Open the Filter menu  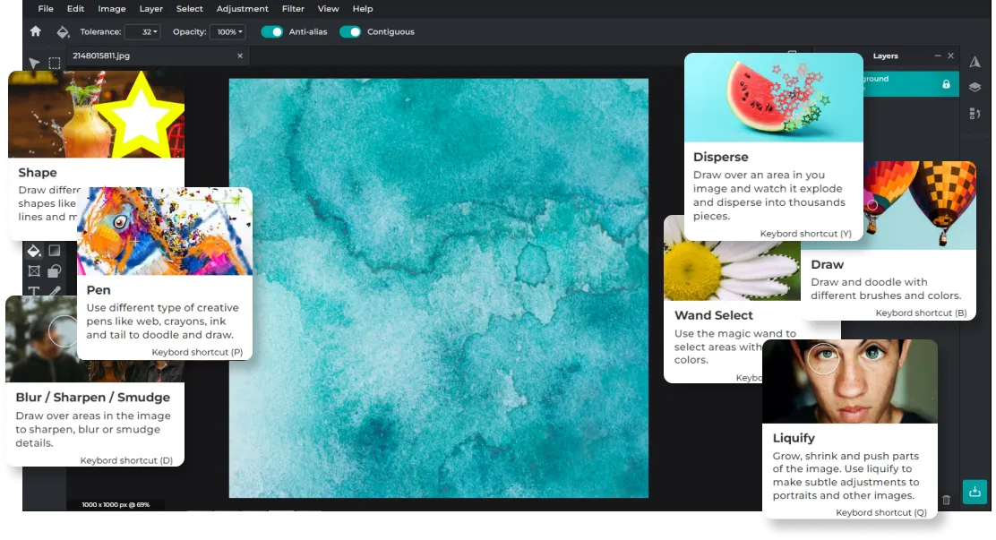coord(293,9)
